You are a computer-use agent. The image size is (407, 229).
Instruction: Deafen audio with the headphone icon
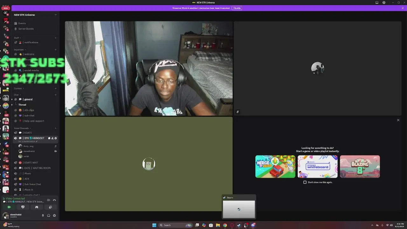[x=49, y=215]
